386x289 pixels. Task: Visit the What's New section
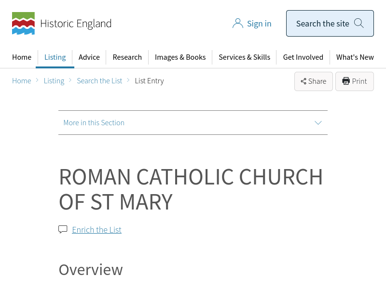(355, 57)
